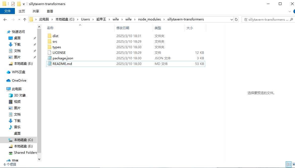This screenshot has height=168, width=295.
Task: Expand the chevron after Users in path
Action: pos(93,19)
